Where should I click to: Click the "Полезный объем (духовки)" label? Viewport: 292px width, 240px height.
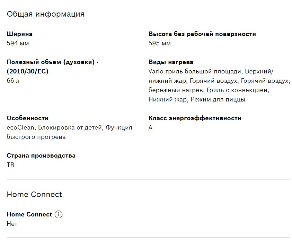point(53,62)
